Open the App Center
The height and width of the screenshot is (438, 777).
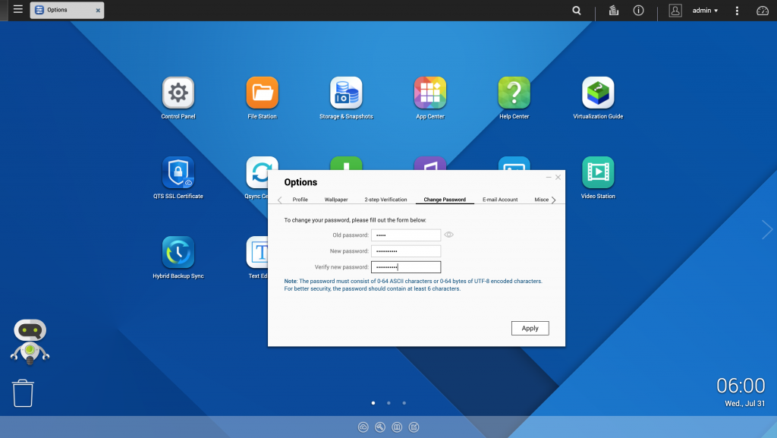[x=429, y=93]
